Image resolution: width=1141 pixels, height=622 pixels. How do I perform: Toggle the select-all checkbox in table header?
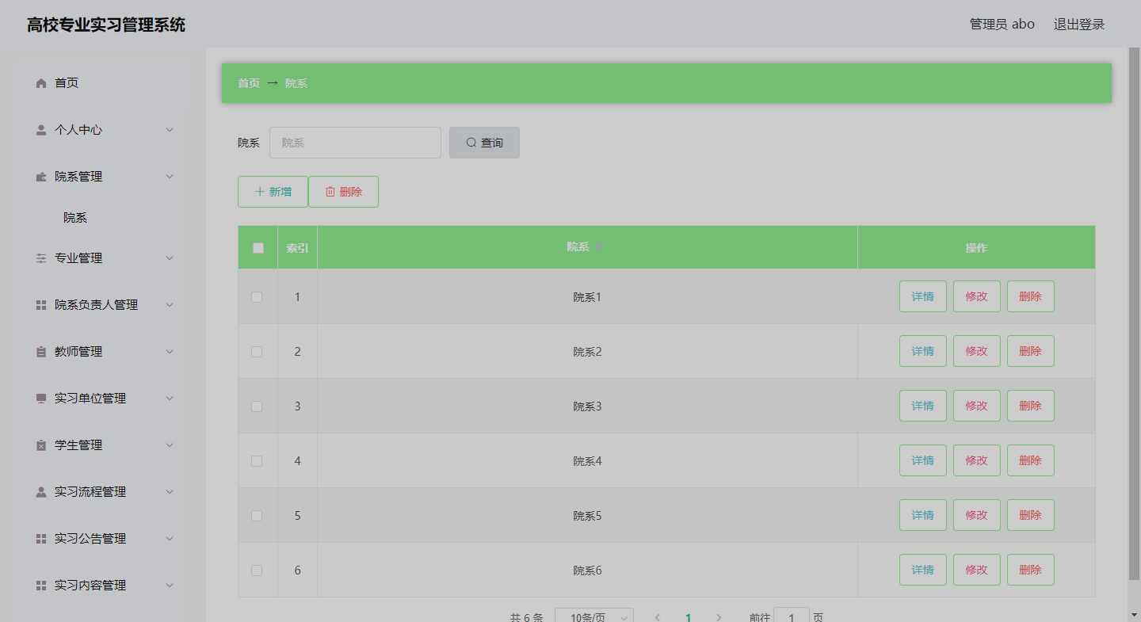tap(258, 248)
